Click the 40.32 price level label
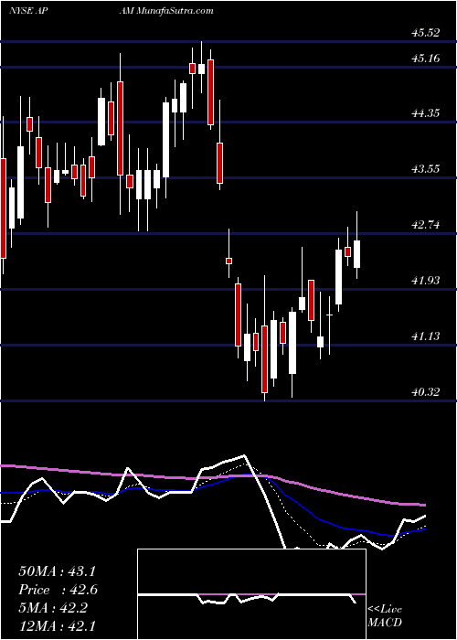457x640 pixels. tap(426, 392)
